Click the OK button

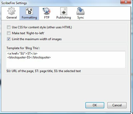coord(95,105)
